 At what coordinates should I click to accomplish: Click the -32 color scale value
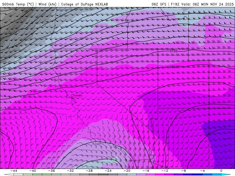pyautogui.click(x=70, y=171)
